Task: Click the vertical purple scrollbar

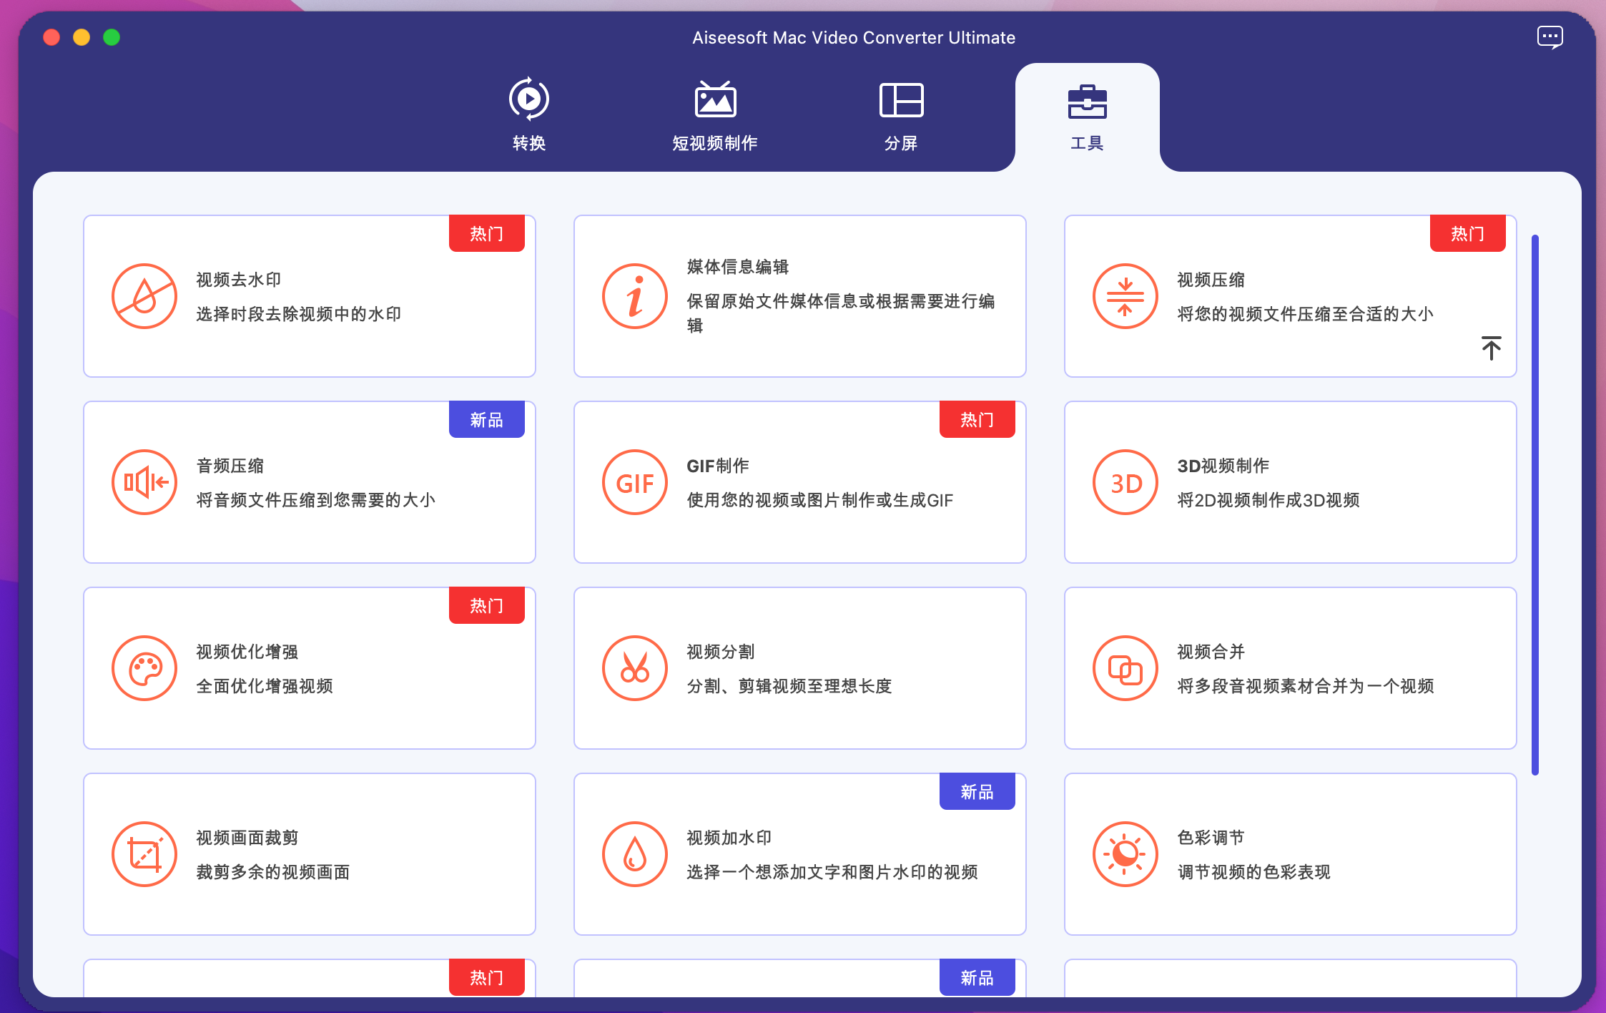Action: pos(1534,504)
